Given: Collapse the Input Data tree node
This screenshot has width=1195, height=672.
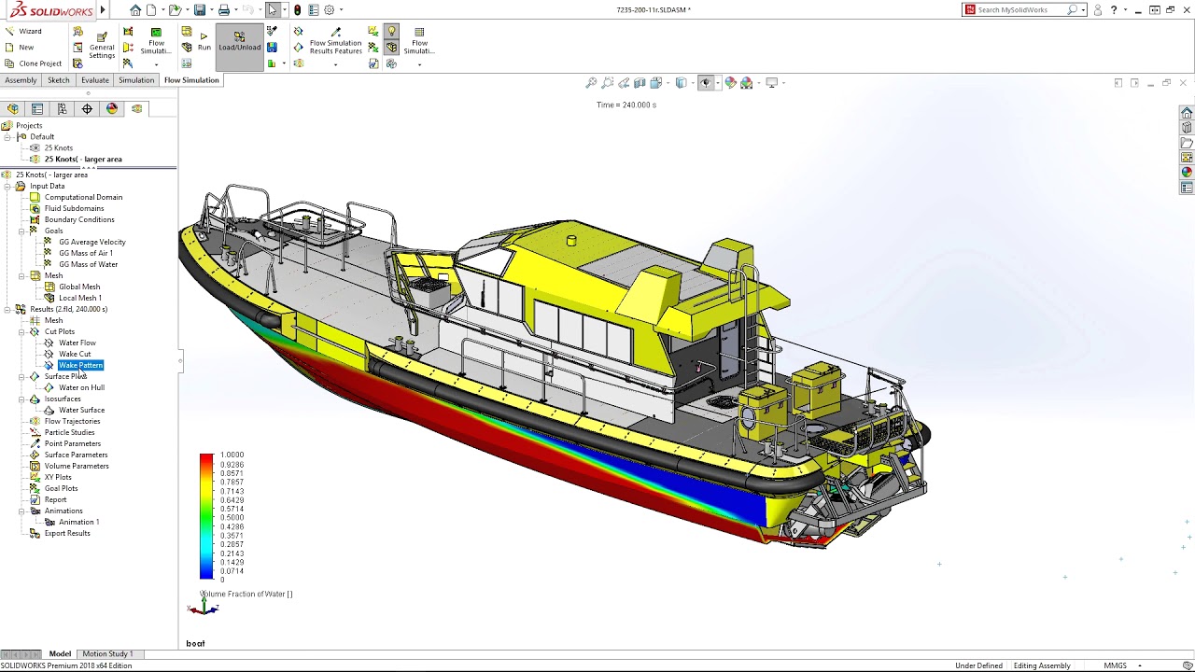Looking at the screenshot, I should (x=7, y=186).
